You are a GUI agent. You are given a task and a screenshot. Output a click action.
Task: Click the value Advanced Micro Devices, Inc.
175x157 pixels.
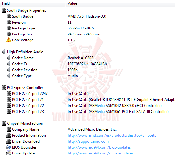(x=92, y=129)
